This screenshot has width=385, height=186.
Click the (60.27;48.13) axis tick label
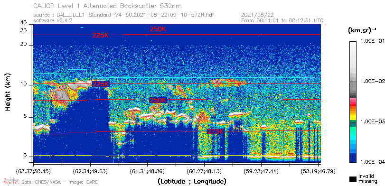204,171
